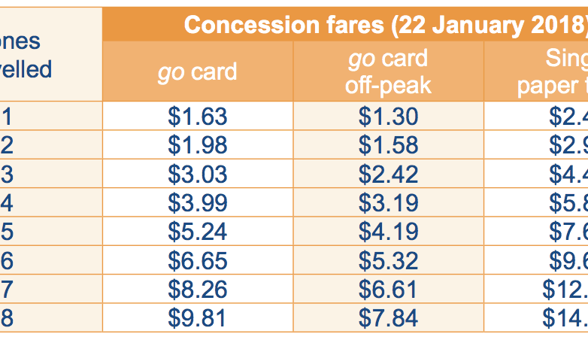Click the $8.26 go card fare
Viewport: 588px width, 340px height.
(197, 289)
